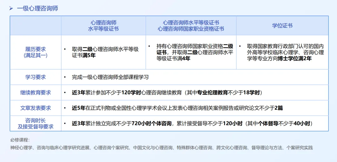Select the 文章发表要求 row label
Screen dimensions: 337x162
click(x=36, y=108)
